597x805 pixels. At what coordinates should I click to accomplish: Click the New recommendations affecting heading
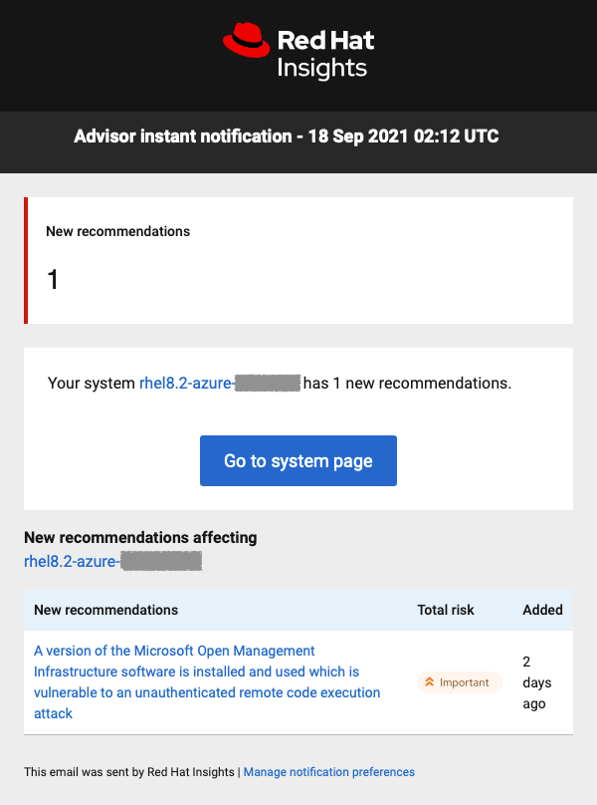tap(140, 537)
